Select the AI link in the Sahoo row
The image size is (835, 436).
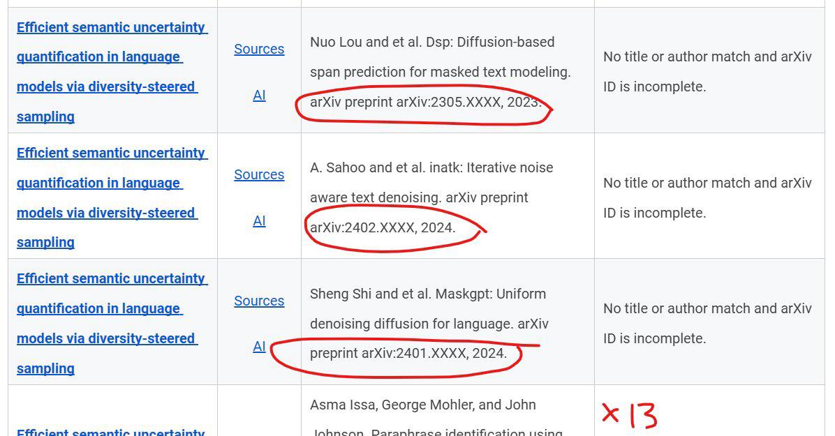pos(259,220)
